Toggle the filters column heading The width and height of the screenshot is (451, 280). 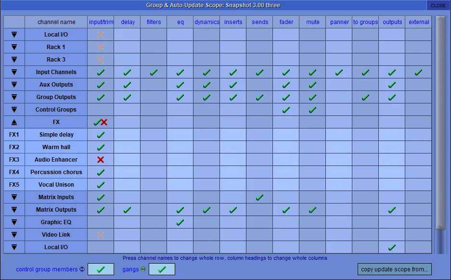click(x=154, y=22)
